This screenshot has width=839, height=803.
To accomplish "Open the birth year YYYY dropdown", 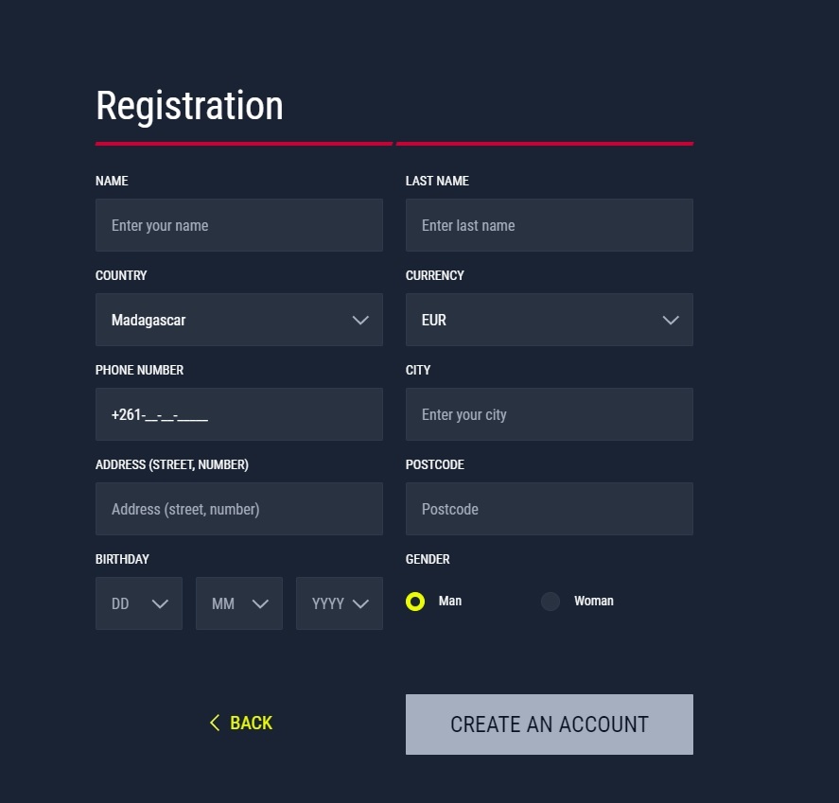I will tap(339, 602).
